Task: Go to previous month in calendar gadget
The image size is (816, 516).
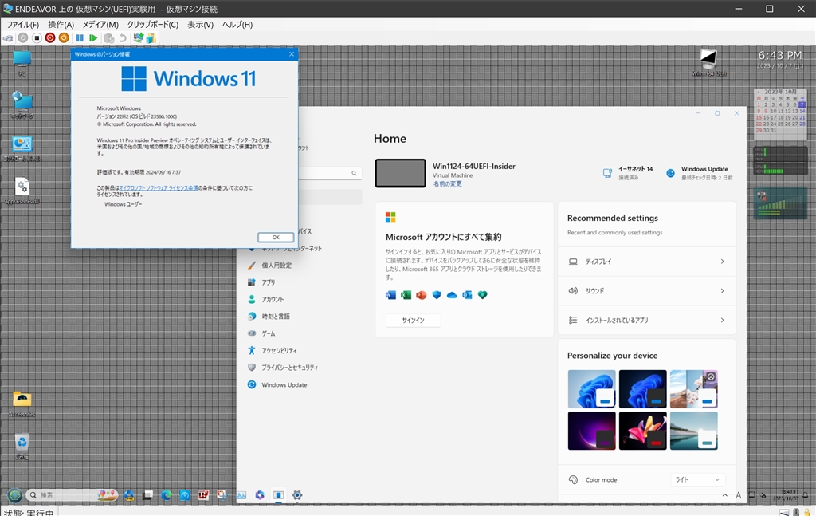Action: 759,92
